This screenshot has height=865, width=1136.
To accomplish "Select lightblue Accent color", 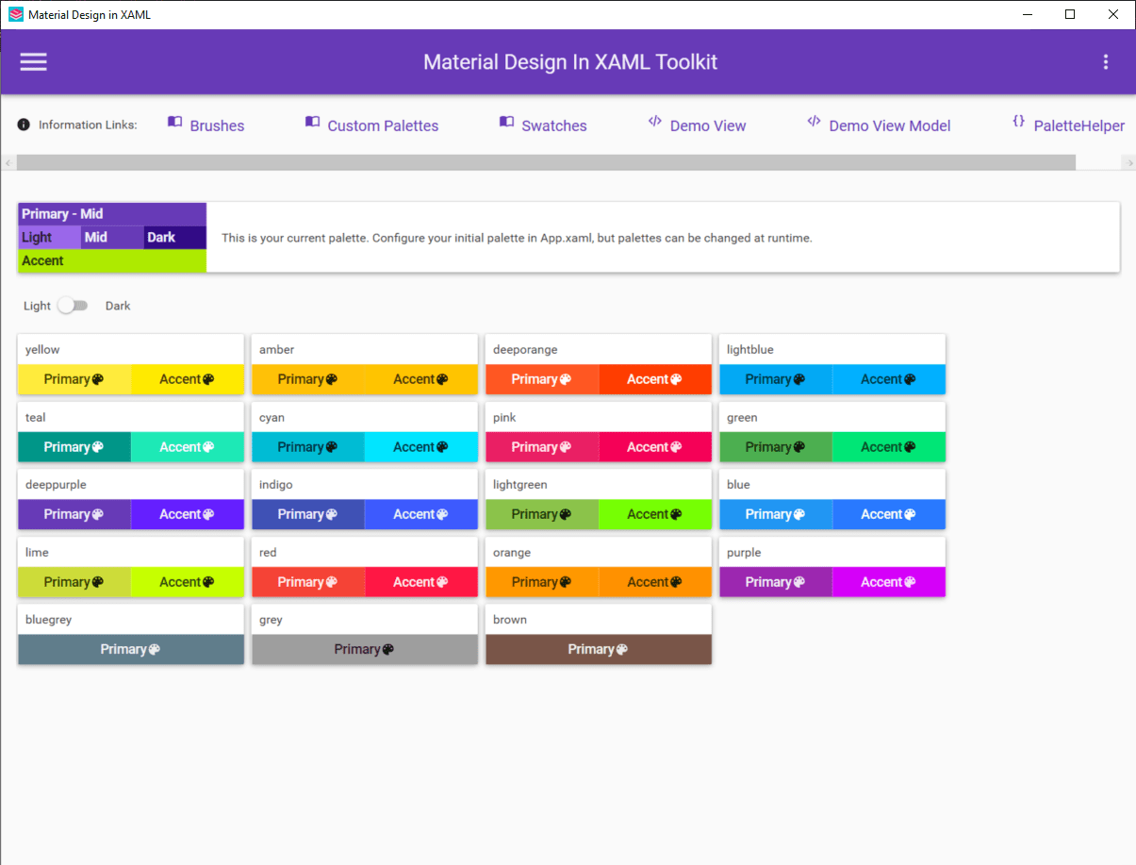I will coord(889,379).
